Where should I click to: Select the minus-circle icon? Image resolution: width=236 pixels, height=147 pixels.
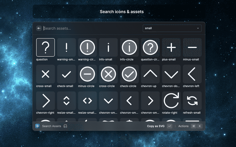87,74
